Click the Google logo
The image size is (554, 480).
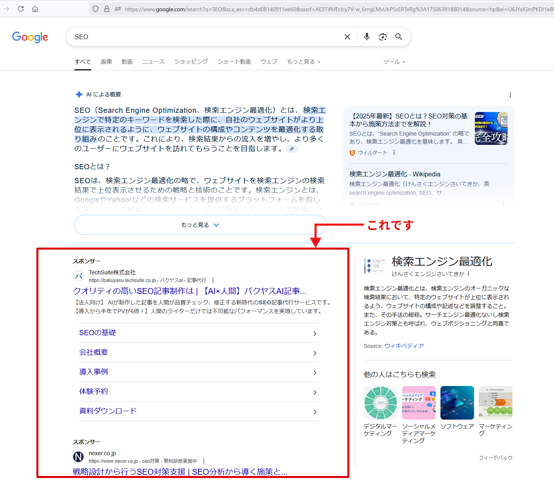(x=30, y=37)
